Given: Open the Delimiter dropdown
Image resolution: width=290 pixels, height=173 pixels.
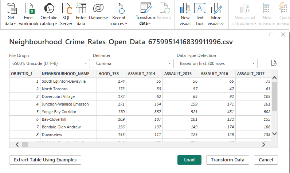Looking at the screenshot, I should coord(133,63).
